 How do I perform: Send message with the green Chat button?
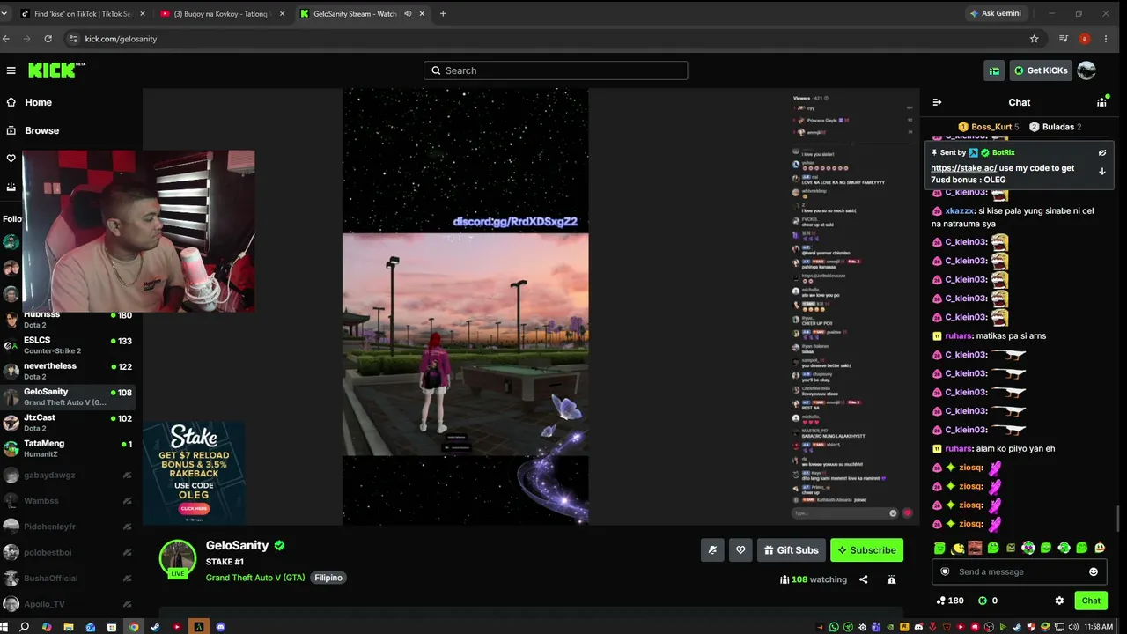click(x=1091, y=601)
